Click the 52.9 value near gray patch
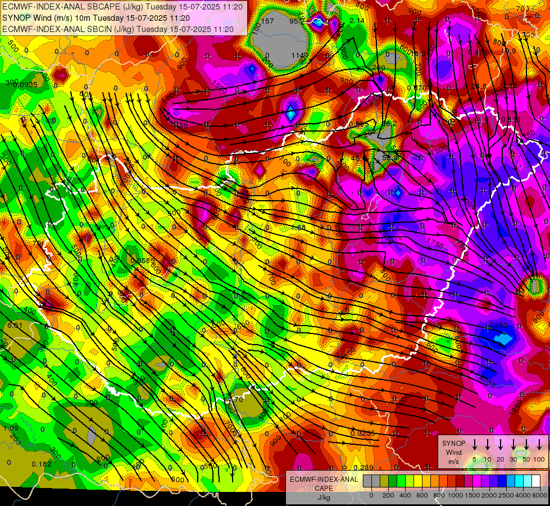Viewport: 550px width, 506px height. (x=390, y=157)
